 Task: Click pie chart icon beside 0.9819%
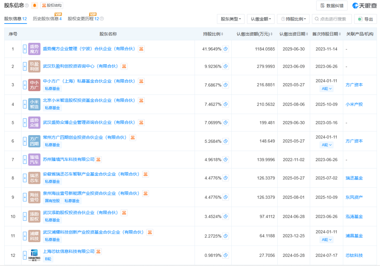(226, 255)
